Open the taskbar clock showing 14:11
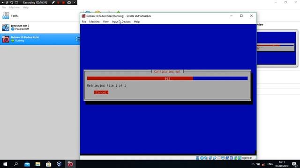Viewport: 300px width, 168px height. (282, 164)
